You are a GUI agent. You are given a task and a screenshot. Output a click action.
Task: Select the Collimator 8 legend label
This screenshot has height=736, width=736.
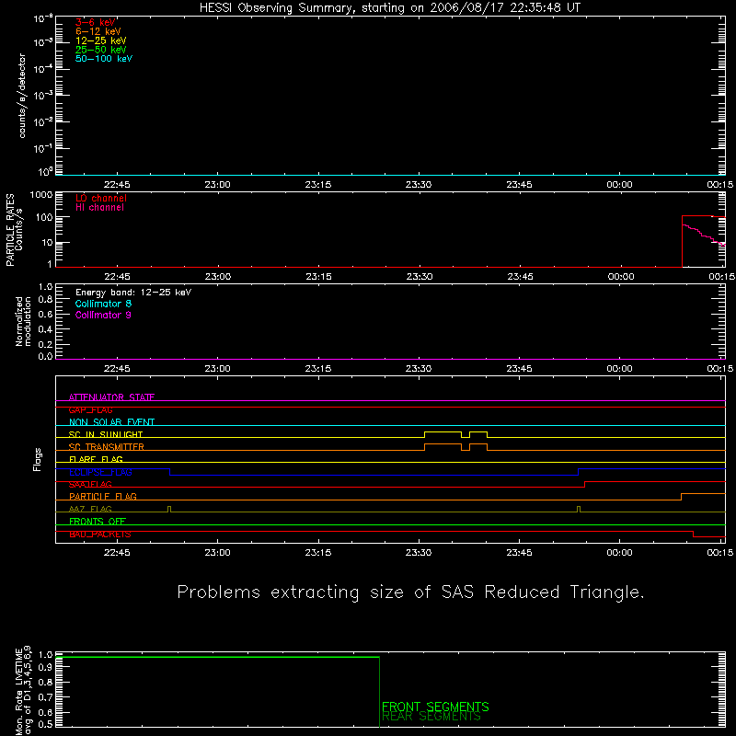click(x=103, y=304)
